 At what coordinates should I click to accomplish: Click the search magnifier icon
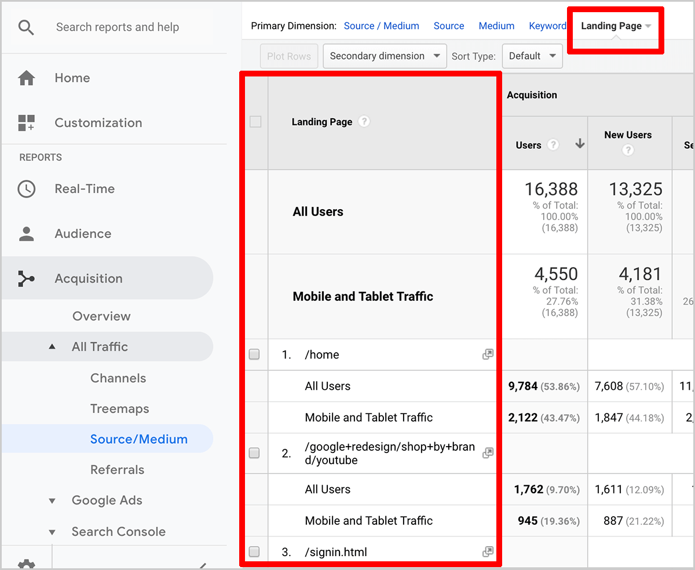(26, 27)
